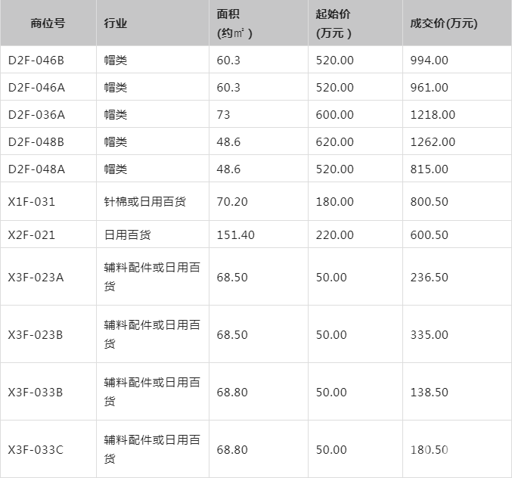The width and height of the screenshot is (512, 478).
Task: Select the 151.40 area value
Action: (235, 235)
